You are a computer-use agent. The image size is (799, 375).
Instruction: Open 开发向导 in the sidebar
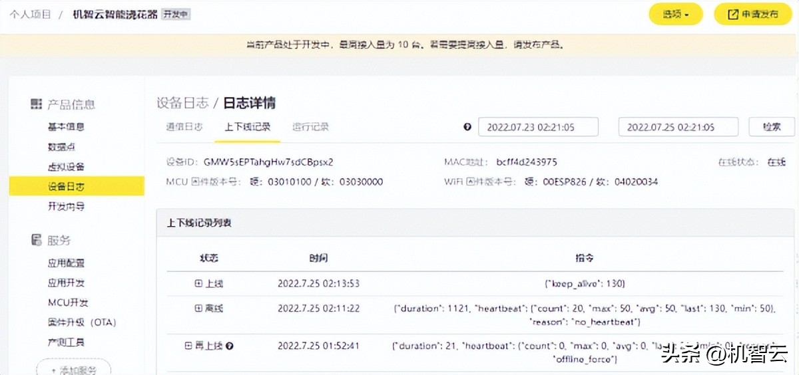(x=66, y=206)
